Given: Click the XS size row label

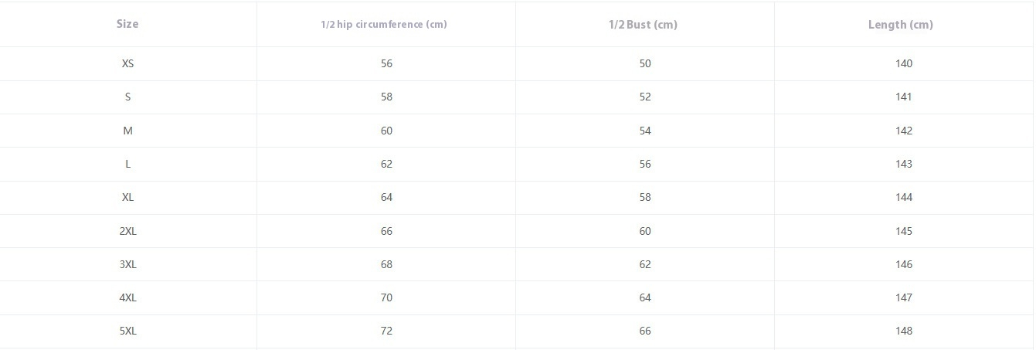Looking at the screenshot, I should click(127, 63).
